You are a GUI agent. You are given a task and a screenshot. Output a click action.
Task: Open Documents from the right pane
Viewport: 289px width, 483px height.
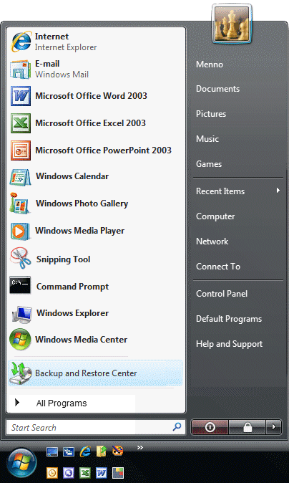coord(217,89)
